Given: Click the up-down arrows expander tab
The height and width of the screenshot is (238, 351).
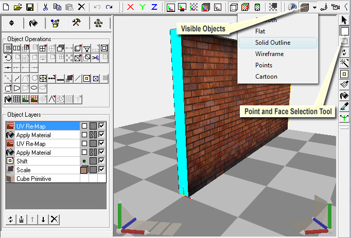Looking at the screenshot, I should pos(12,23).
